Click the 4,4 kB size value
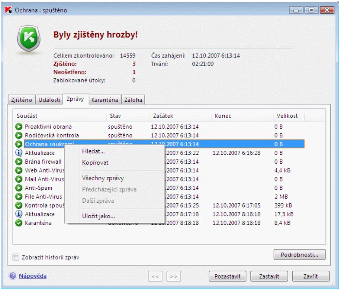This screenshot has width=339, height=290. (x=282, y=170)
